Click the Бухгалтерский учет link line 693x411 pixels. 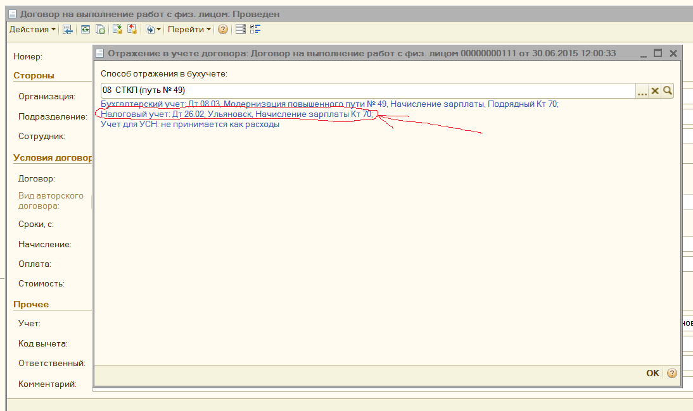tap(329, 104)
